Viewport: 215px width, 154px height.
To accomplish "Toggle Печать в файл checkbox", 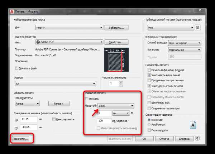I will pos(16,68).
